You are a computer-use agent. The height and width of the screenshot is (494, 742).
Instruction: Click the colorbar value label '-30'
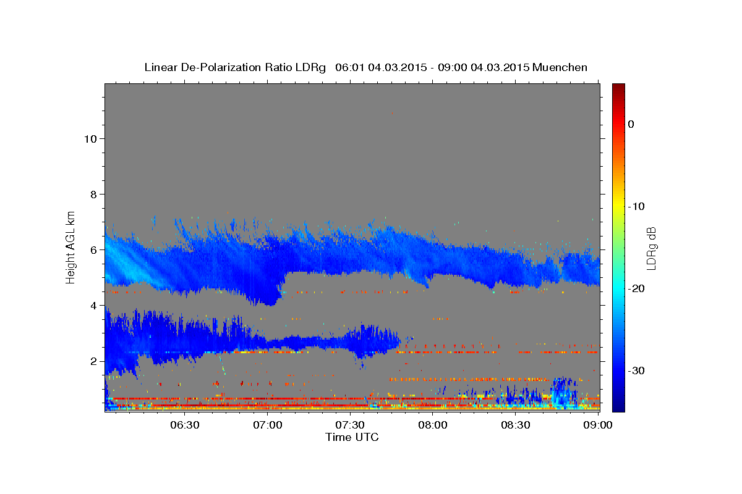(637, 371)
